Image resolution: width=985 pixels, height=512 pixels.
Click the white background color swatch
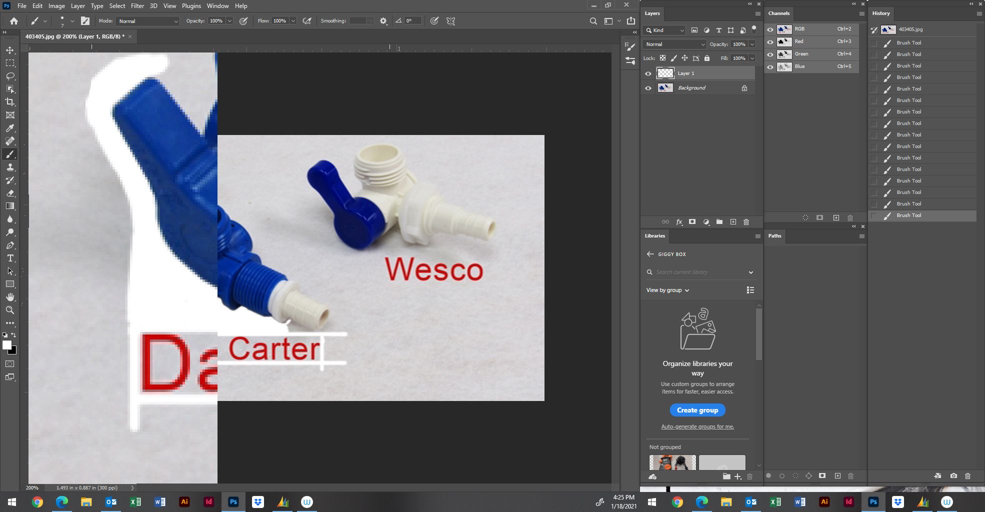(7, 346)
